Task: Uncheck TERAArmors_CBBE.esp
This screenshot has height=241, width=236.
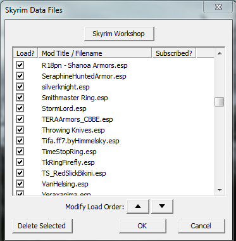Action: 20,119
